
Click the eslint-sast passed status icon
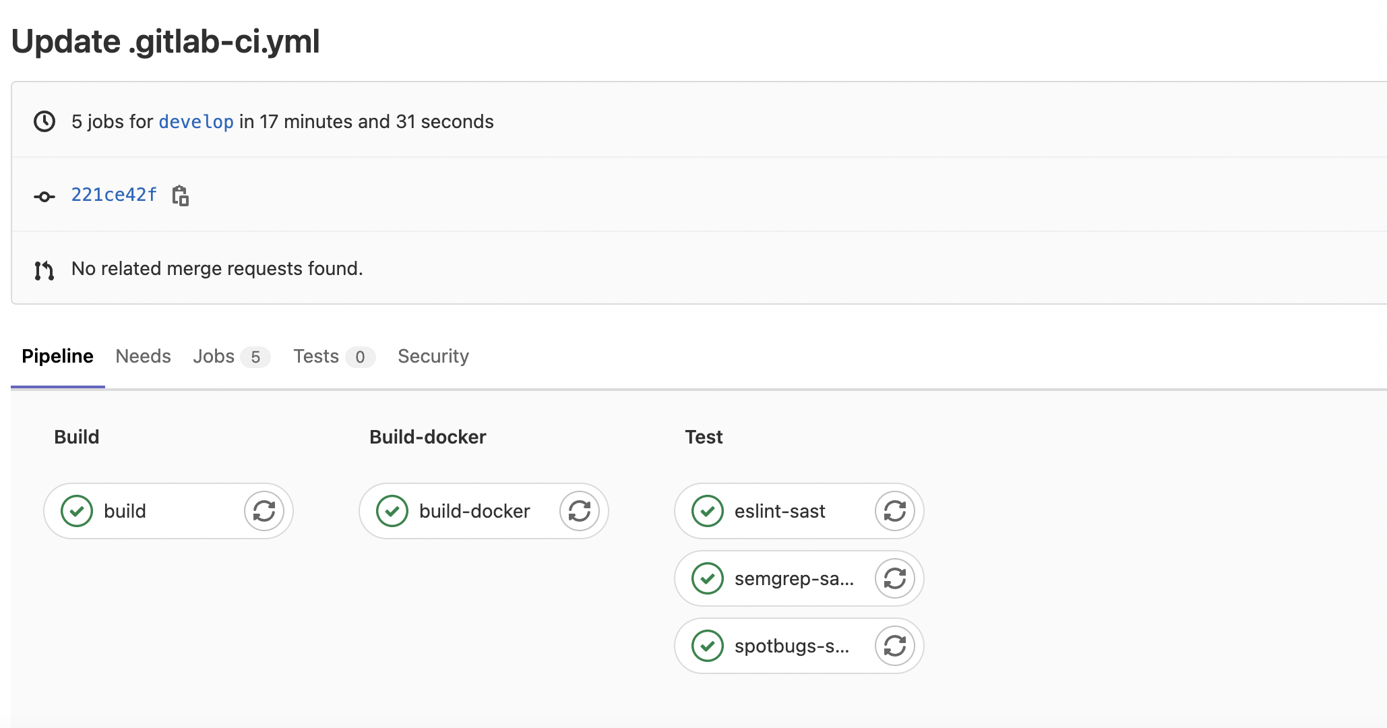coord(708,511)
